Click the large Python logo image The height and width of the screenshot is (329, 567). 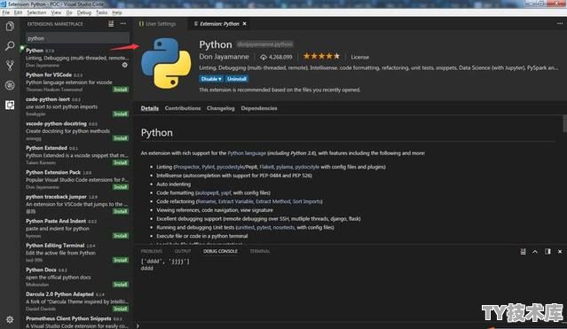point(166,63)
